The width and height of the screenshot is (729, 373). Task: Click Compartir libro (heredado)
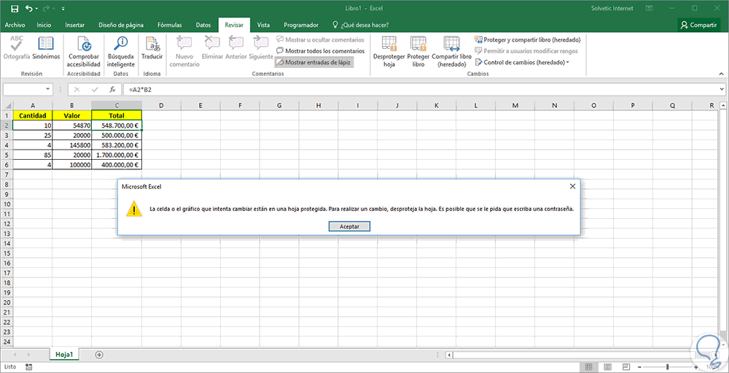(451, 51)
